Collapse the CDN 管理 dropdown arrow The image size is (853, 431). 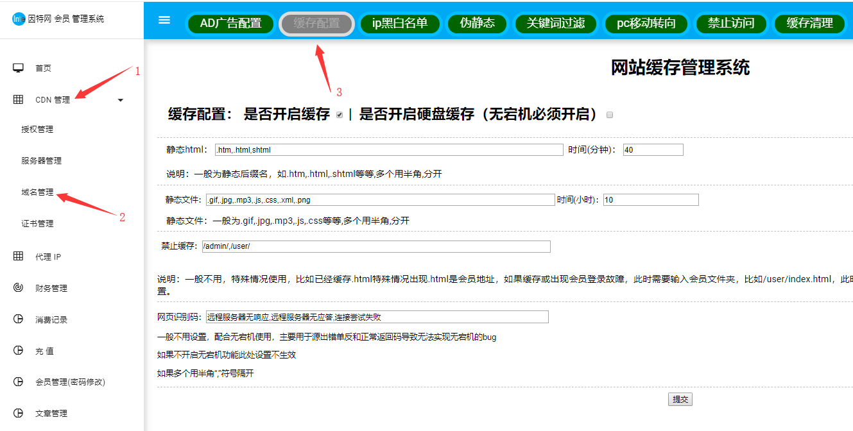121,100
